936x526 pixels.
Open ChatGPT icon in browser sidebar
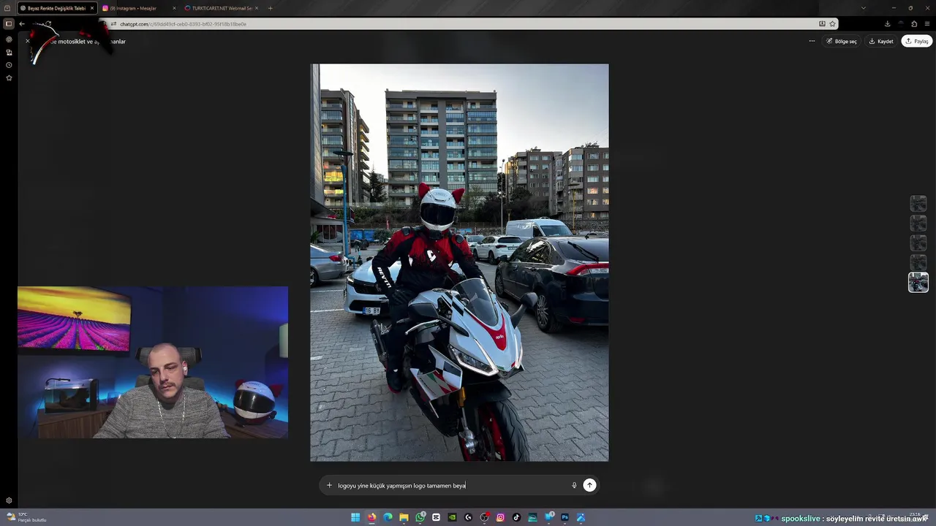coord(9,39)
